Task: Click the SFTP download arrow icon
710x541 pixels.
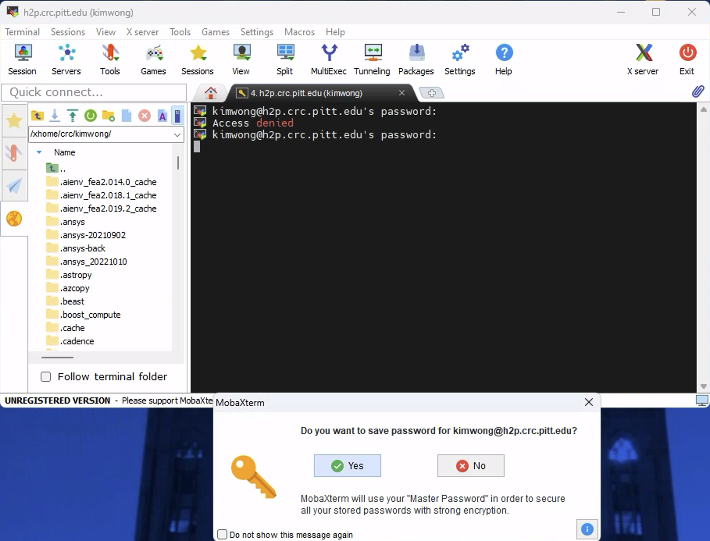Action: (x=55, y=116)
